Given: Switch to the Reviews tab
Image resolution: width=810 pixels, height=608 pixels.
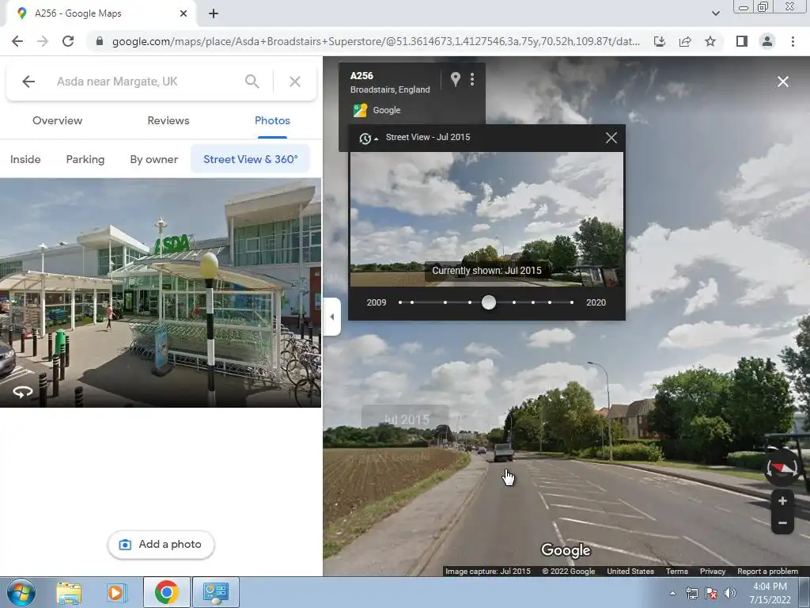Looking at the screenshot, I should coord(168,120).
